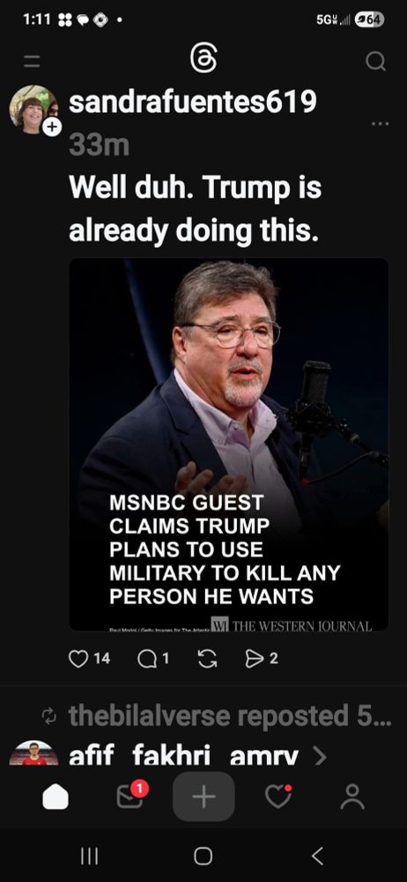This screenshot has width=407, height=882.
Task: Expand afif_fakhri_amrv chevron arrow
Action: pyautogui.click(x=320, y=757)
